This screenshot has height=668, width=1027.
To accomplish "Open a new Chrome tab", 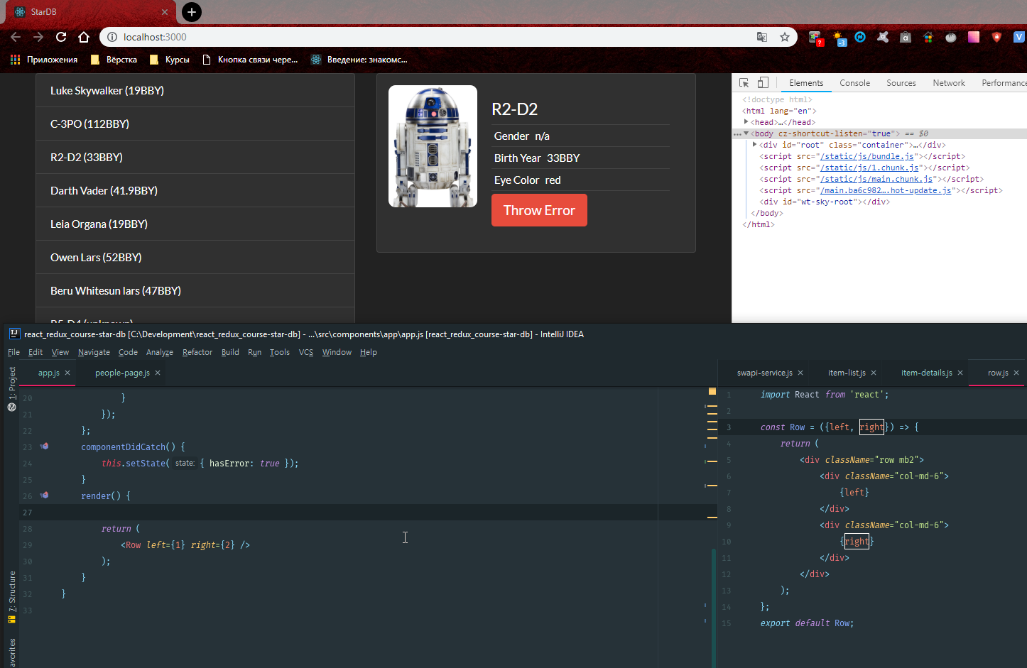I will click(x=192, y=12).
